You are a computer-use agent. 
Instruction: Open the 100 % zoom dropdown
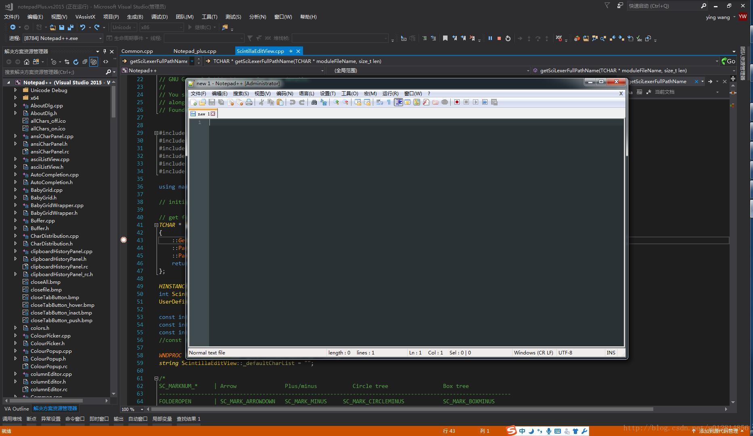(132, 409)
